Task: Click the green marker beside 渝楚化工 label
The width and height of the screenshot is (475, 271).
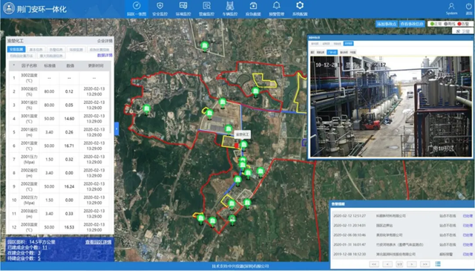Action: (244, 145)
